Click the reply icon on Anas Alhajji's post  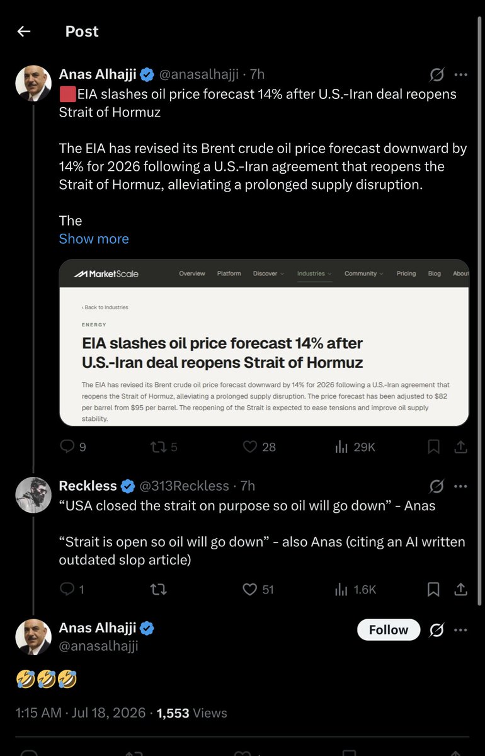[x=67, y=447]
